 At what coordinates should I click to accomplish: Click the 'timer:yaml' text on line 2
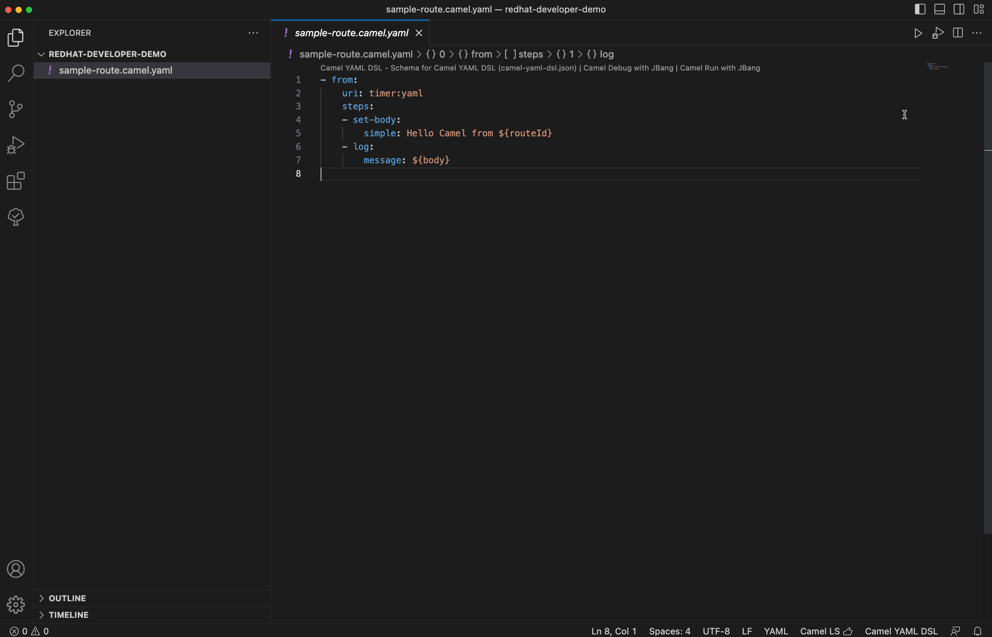tap(396, 93)
